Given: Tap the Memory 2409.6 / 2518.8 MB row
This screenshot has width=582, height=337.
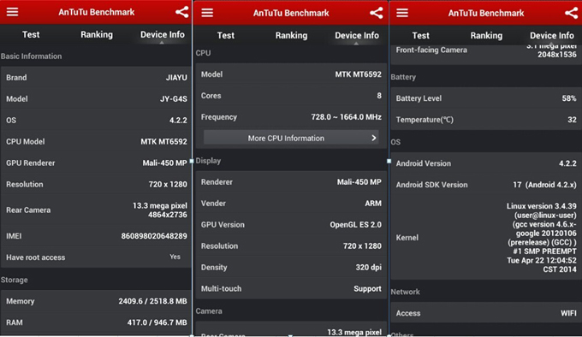Looking at the screenshot, I should point(96,301).
